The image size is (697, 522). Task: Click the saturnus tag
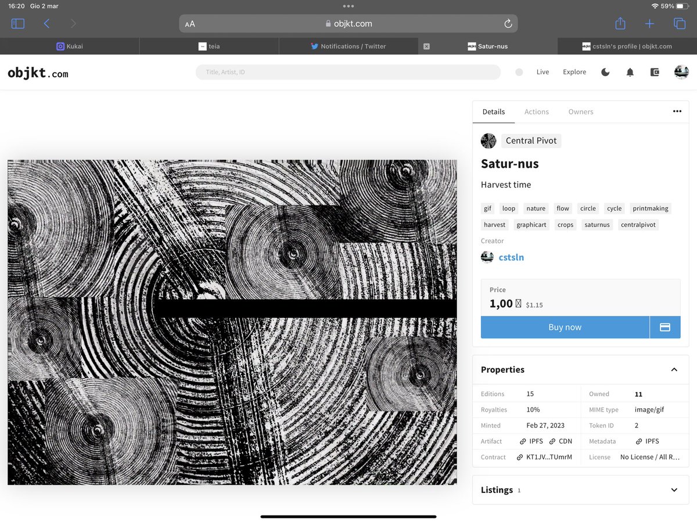tap(597, 225)
